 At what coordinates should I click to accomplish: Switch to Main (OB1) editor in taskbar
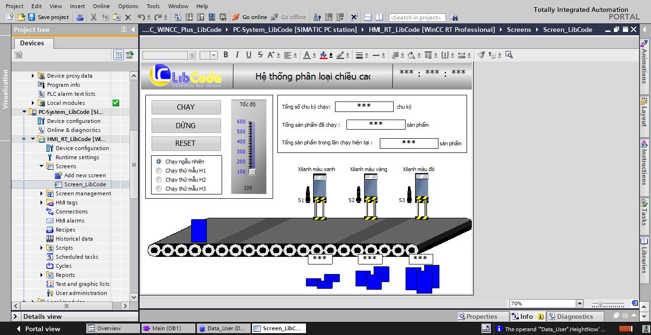pyautogui.click(x=168, y=328)
